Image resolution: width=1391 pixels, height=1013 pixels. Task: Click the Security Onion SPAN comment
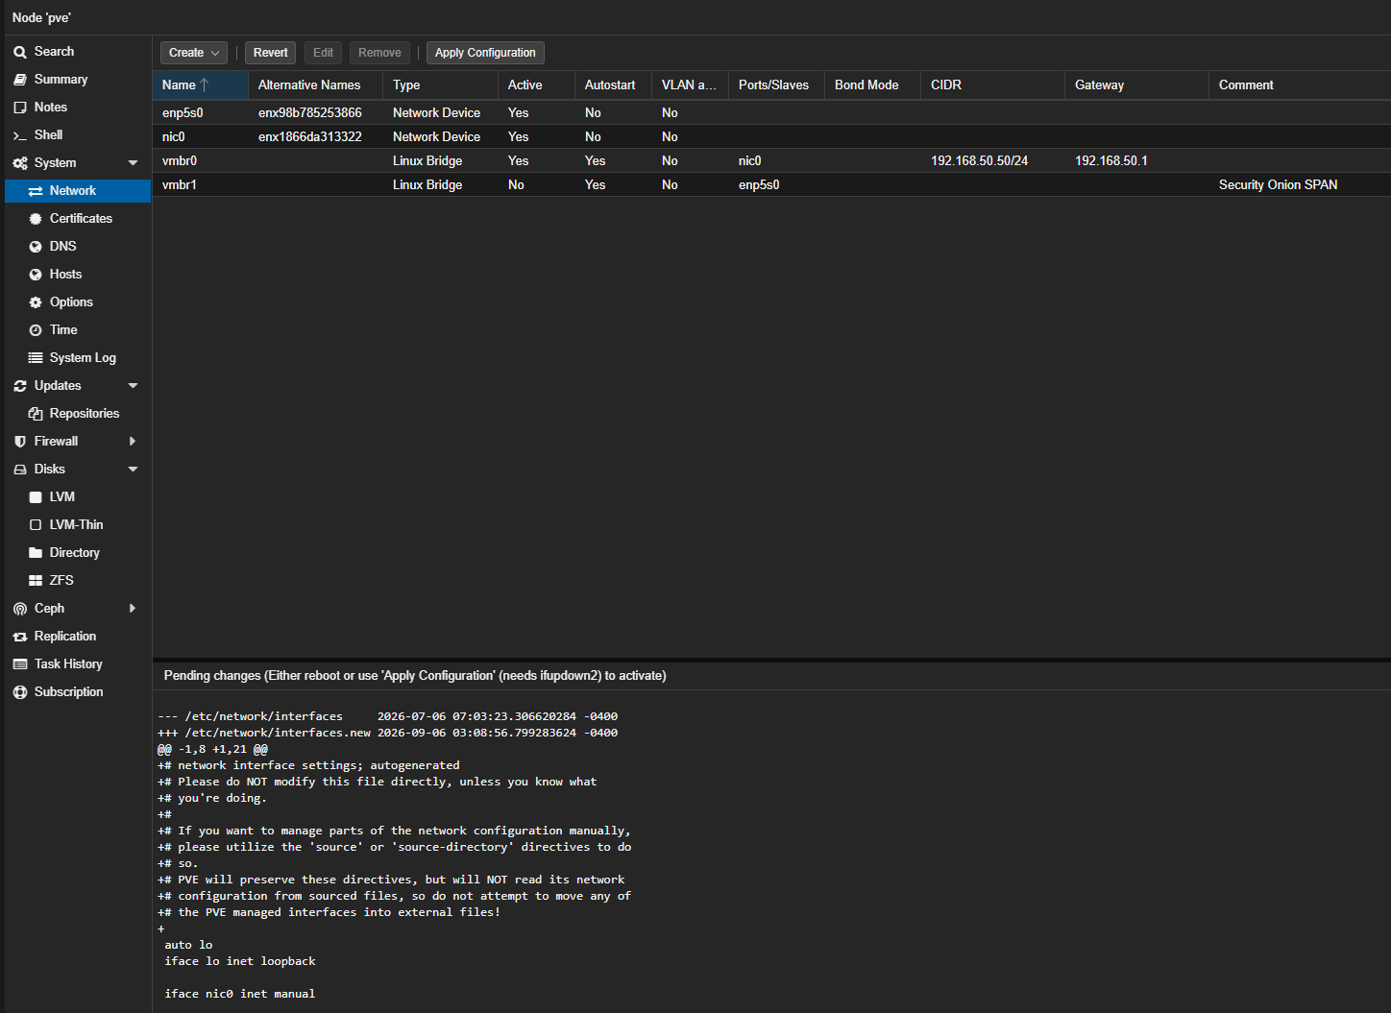pos(1278,185)
